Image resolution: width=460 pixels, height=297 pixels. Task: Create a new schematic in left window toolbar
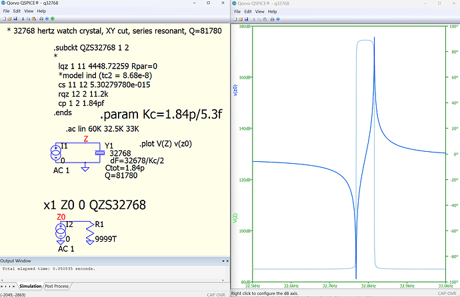5,19
